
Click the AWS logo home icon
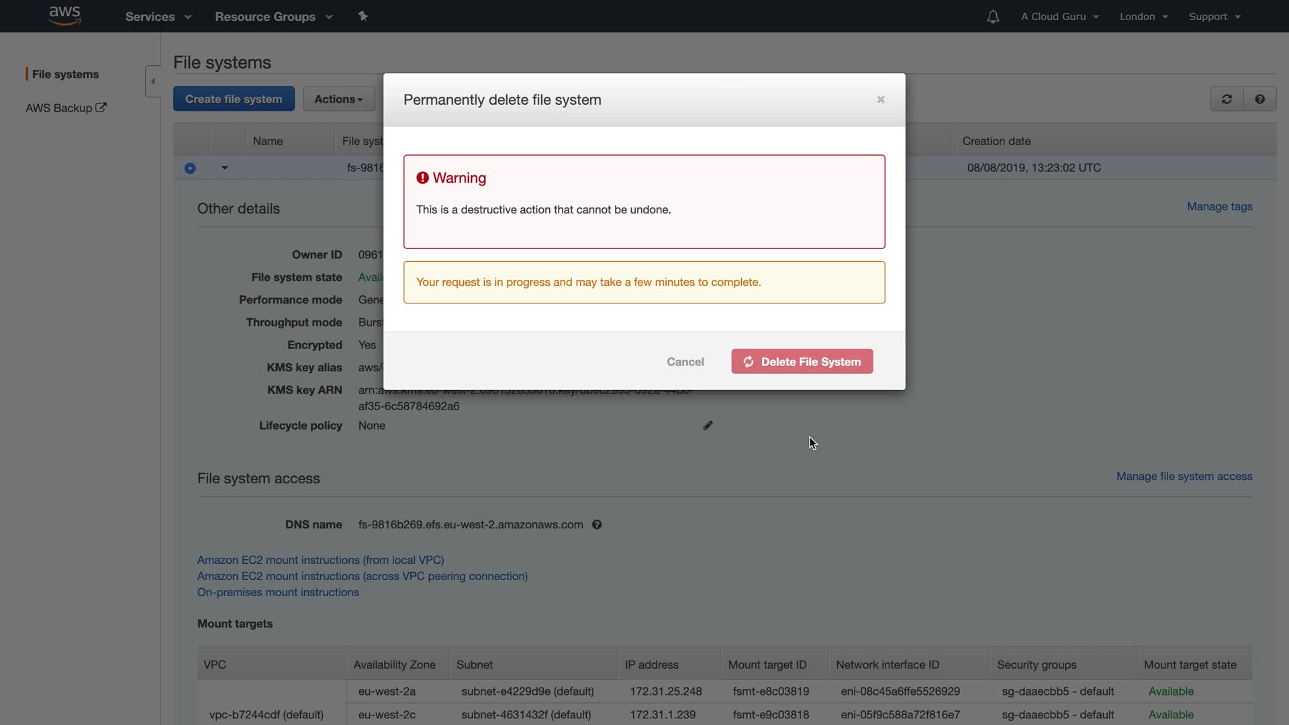click(65, 16)
